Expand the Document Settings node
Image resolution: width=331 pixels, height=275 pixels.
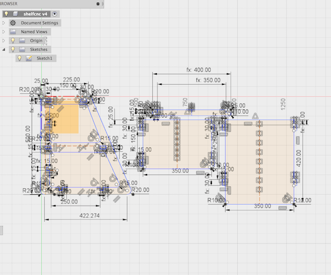pyautogui.click(x=3, y=23)
